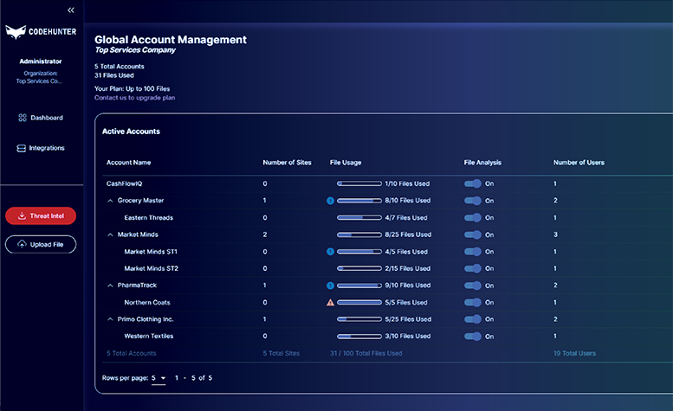The image size is (673, 411).
Task: Click the 1 - 5 of 5 pagination text
Action: (193, 378)
